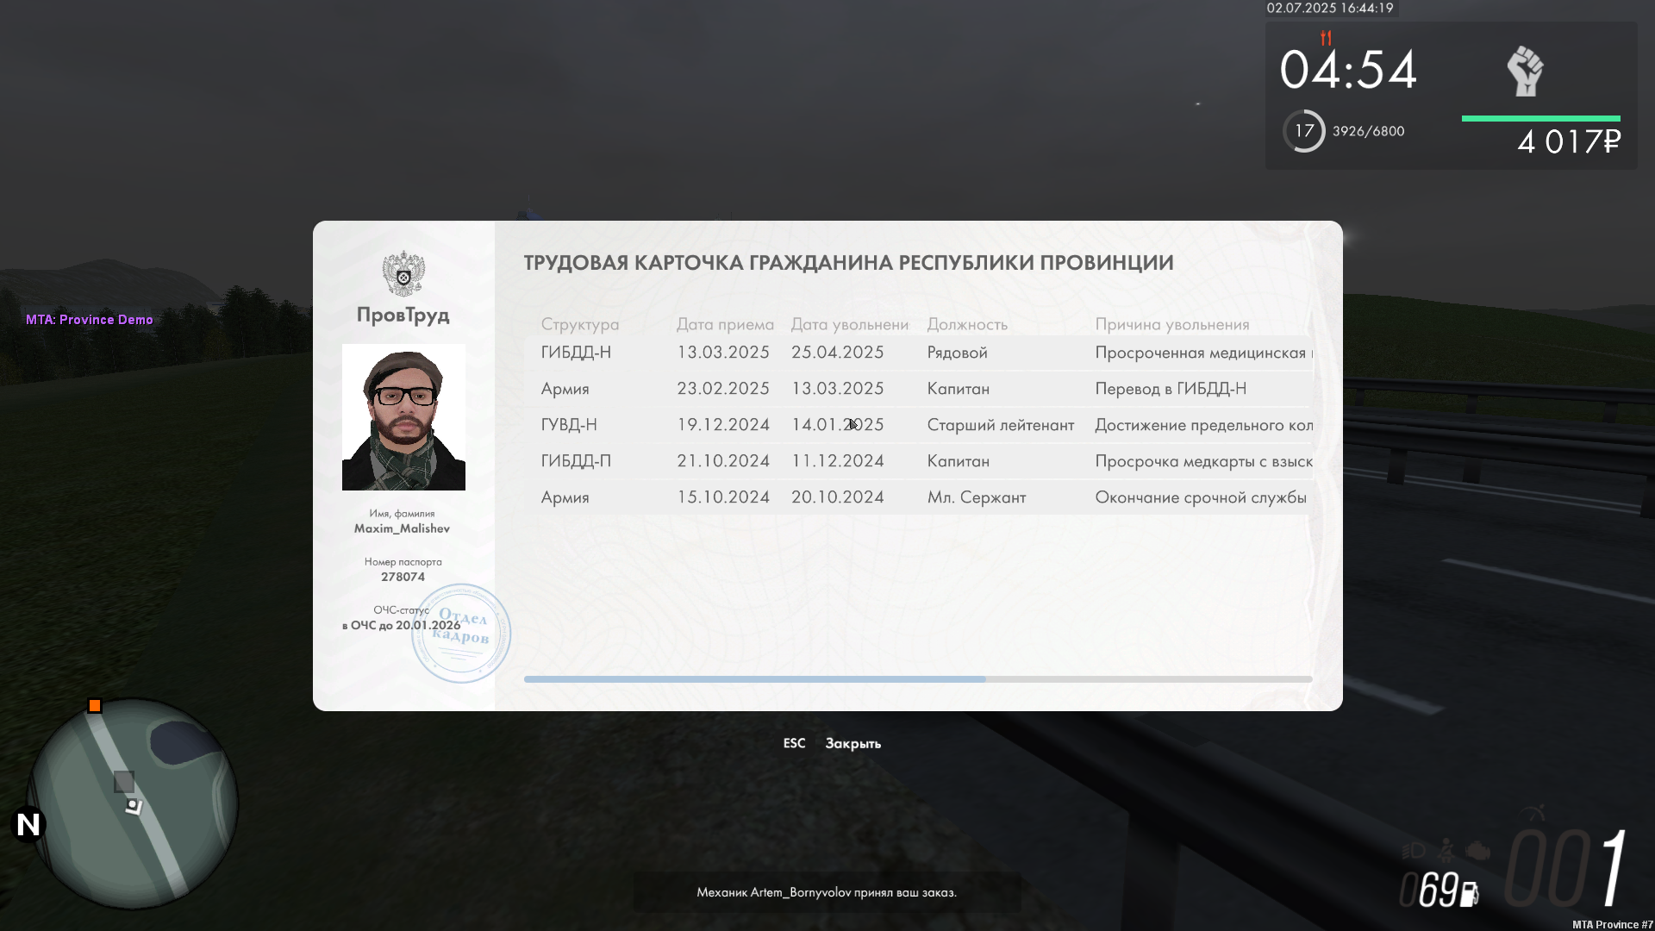
Task: Click the Должность column header
Action: pyautogui.click(x=967, y=324)
